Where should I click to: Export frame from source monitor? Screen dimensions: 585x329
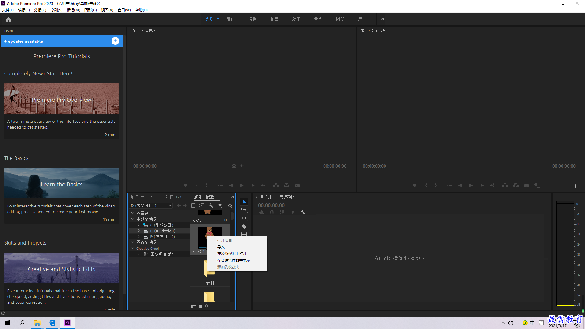click(x=297, y=185)
